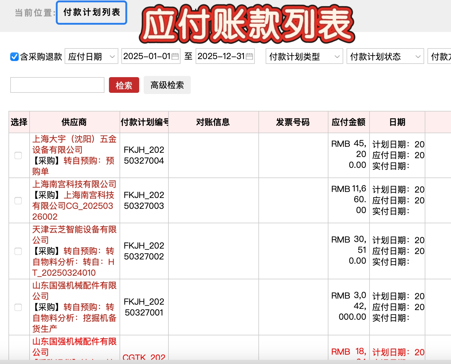Screen dimensions: 451x364
Task: Tick checkbox for plan FKJH_20250327002
Action: click(18, 251)
